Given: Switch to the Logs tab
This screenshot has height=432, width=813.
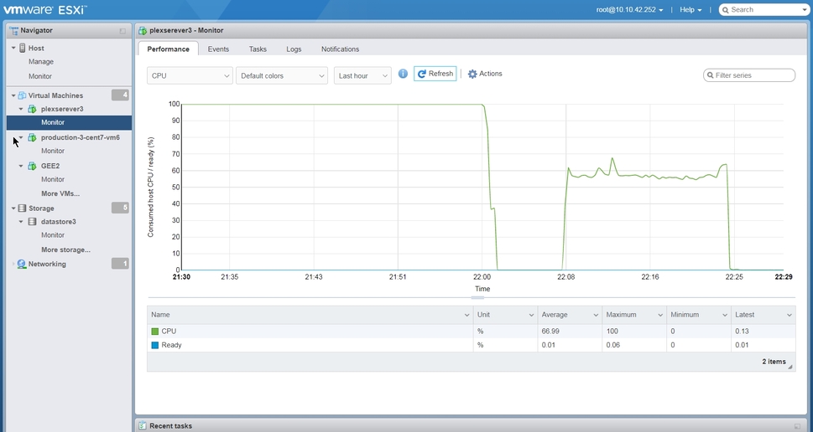Looking at the screenshot, I should click(294, 49).
